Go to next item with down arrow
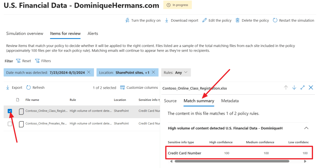318x168 pixels. [294, 88]
